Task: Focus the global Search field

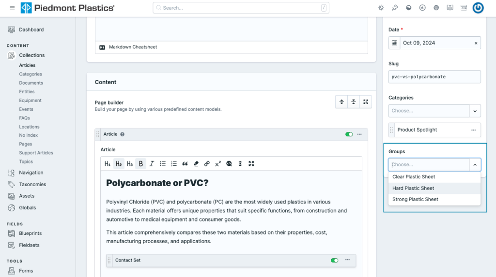Action: pos(241,8)
